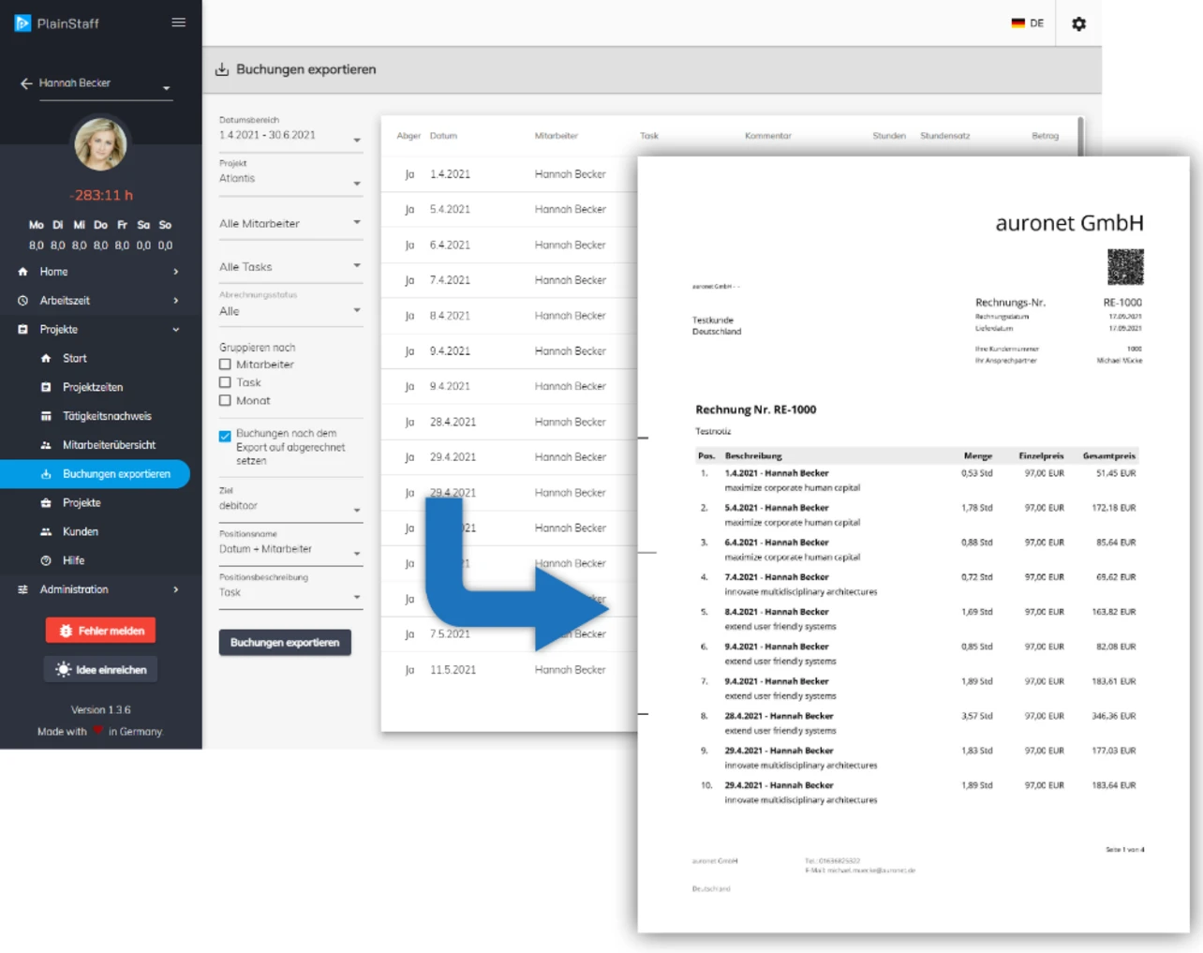Click the Idee einreichen button

pos(100,669)
